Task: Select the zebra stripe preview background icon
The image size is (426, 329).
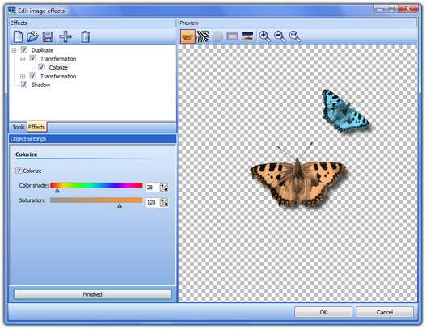Action: point(202,36)
